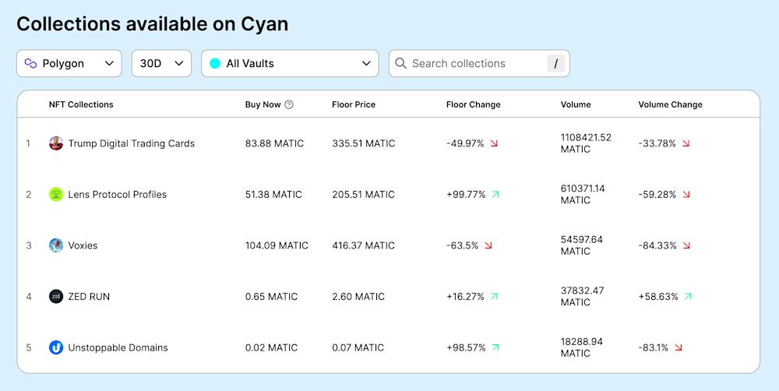Image resolution: width=779 pixels, height=391 pixels.
Task: Click red down arrow next to -33.78%
Action: (x=686, y=143)
